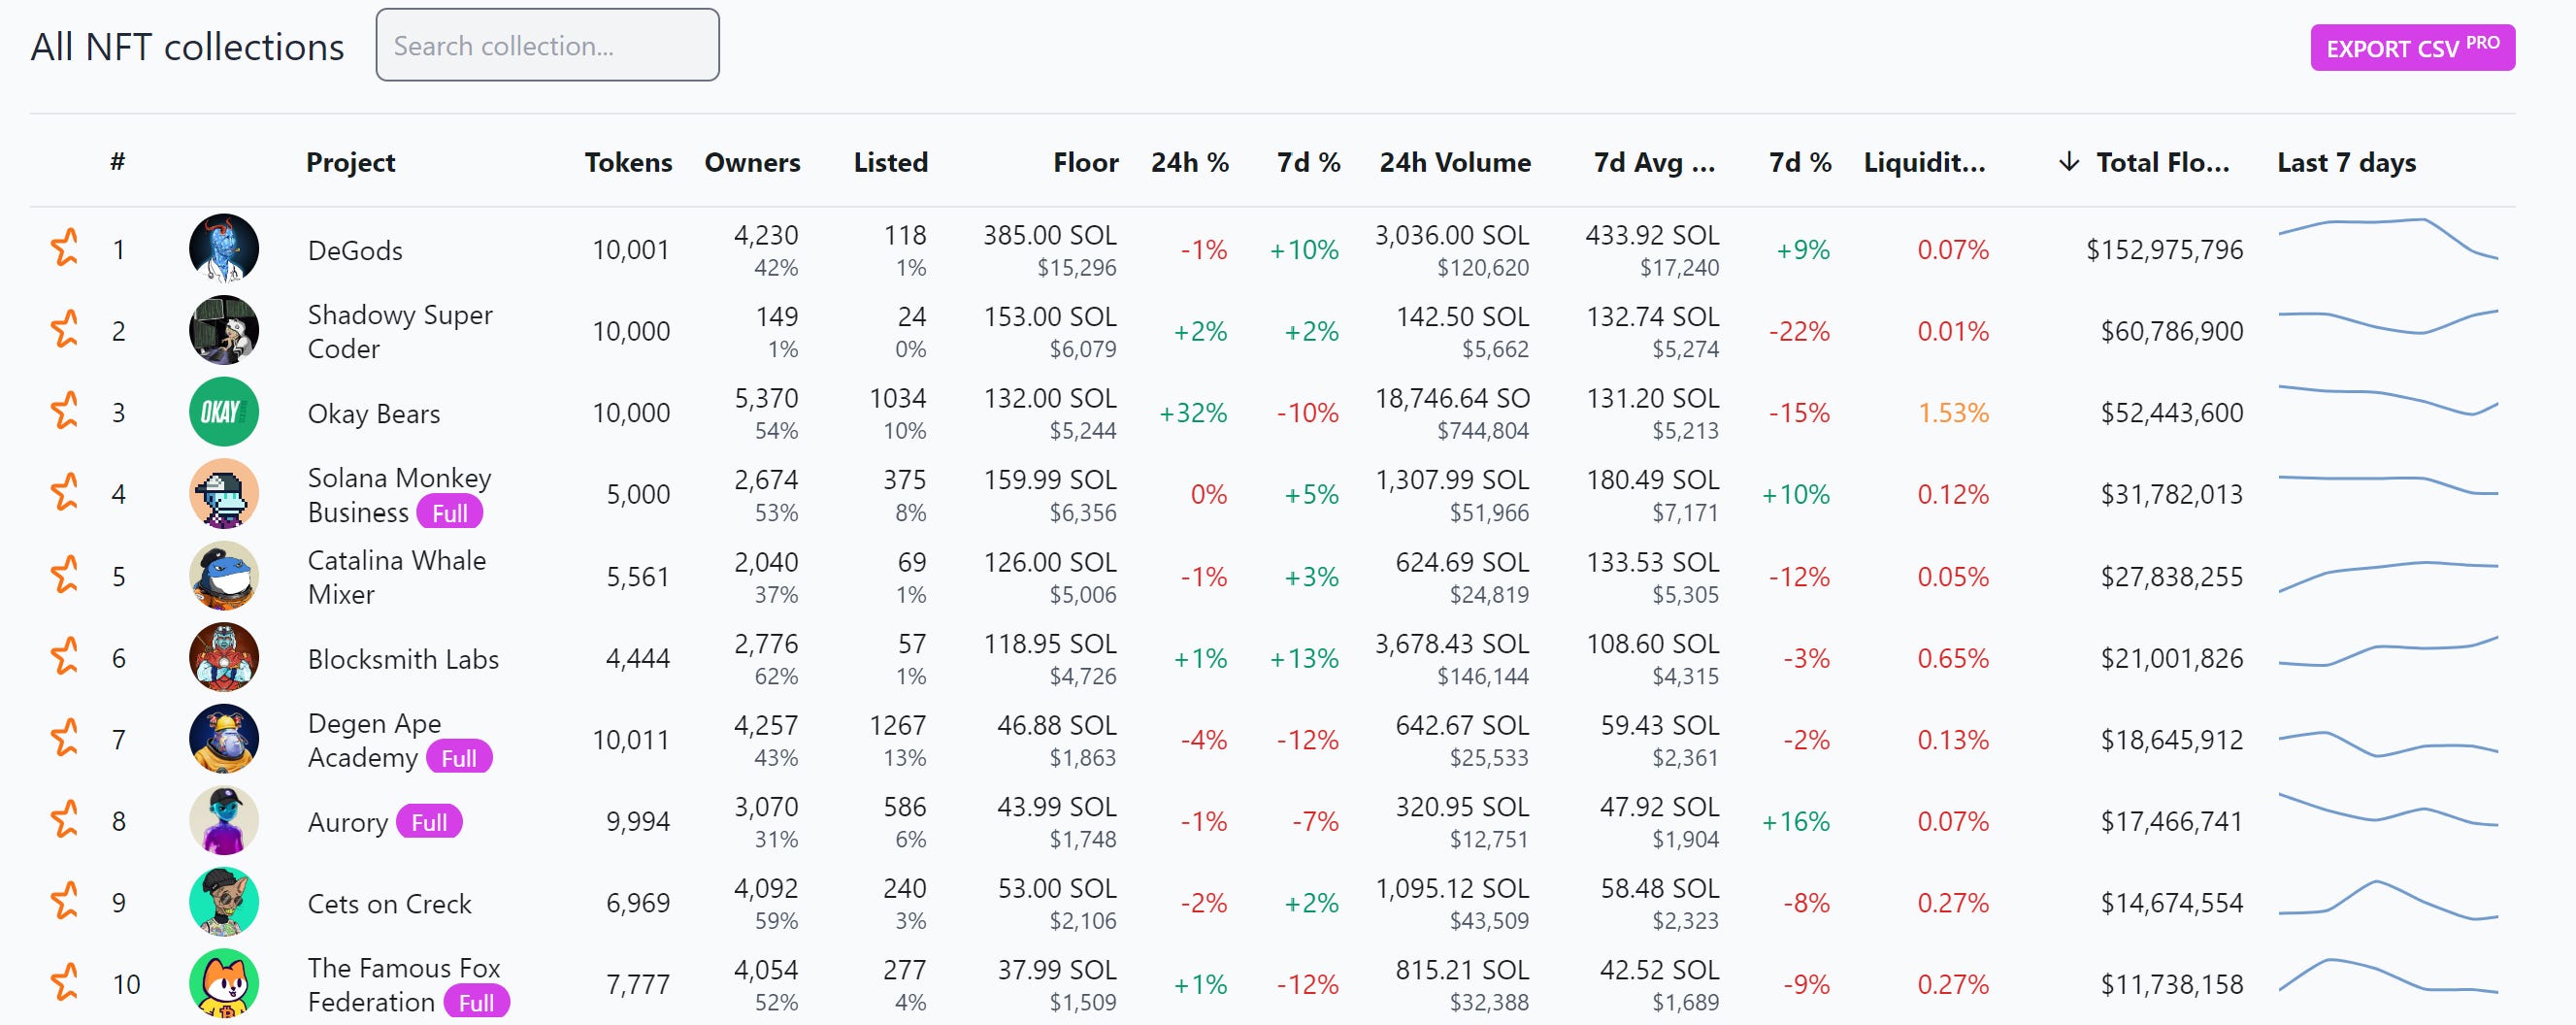
Task: Select Shadowy Super Coder owners 149
Action: coord(776,315)
